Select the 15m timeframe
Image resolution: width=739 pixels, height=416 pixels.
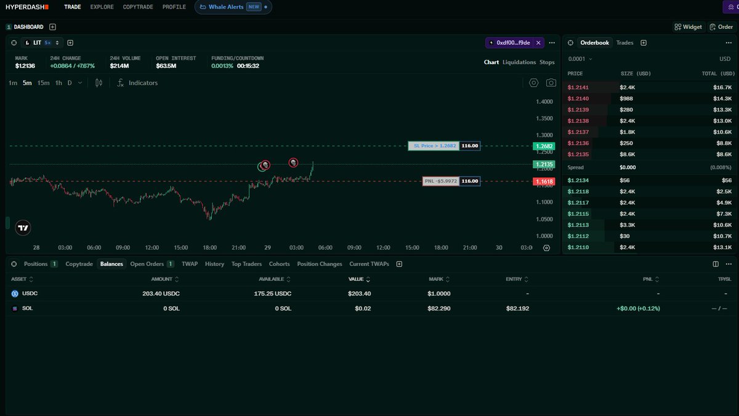click(43, 83)
